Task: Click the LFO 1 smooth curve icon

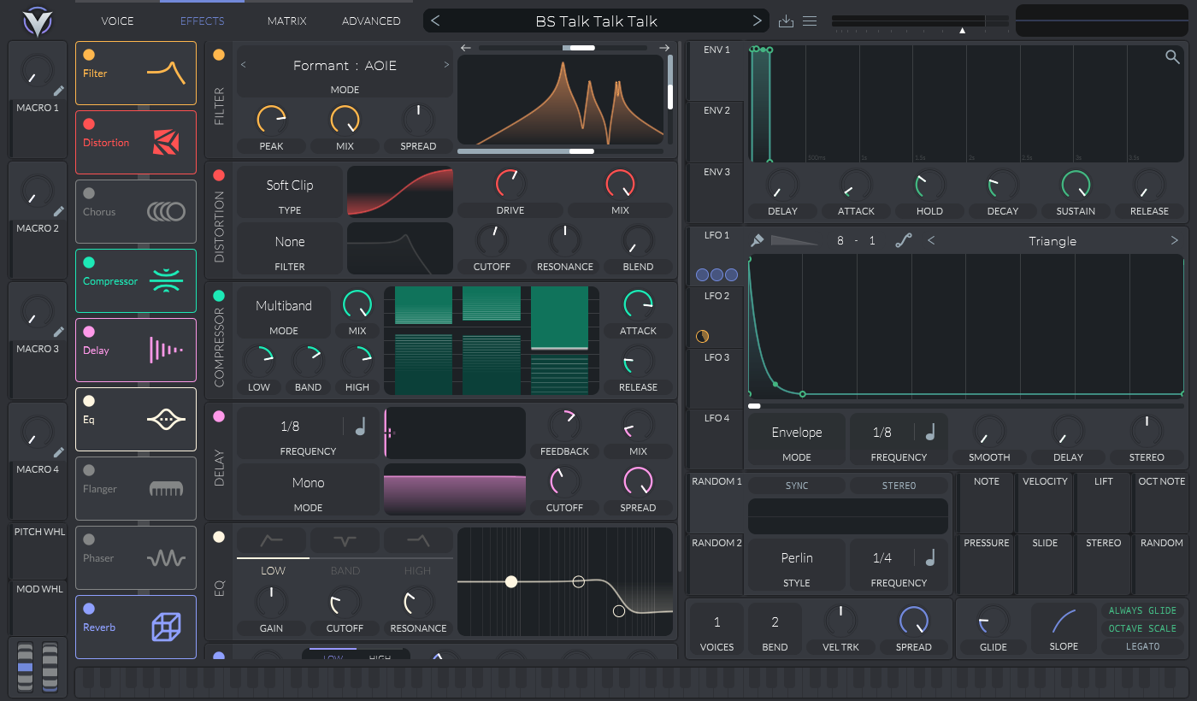Action: (x=903, y=241)
